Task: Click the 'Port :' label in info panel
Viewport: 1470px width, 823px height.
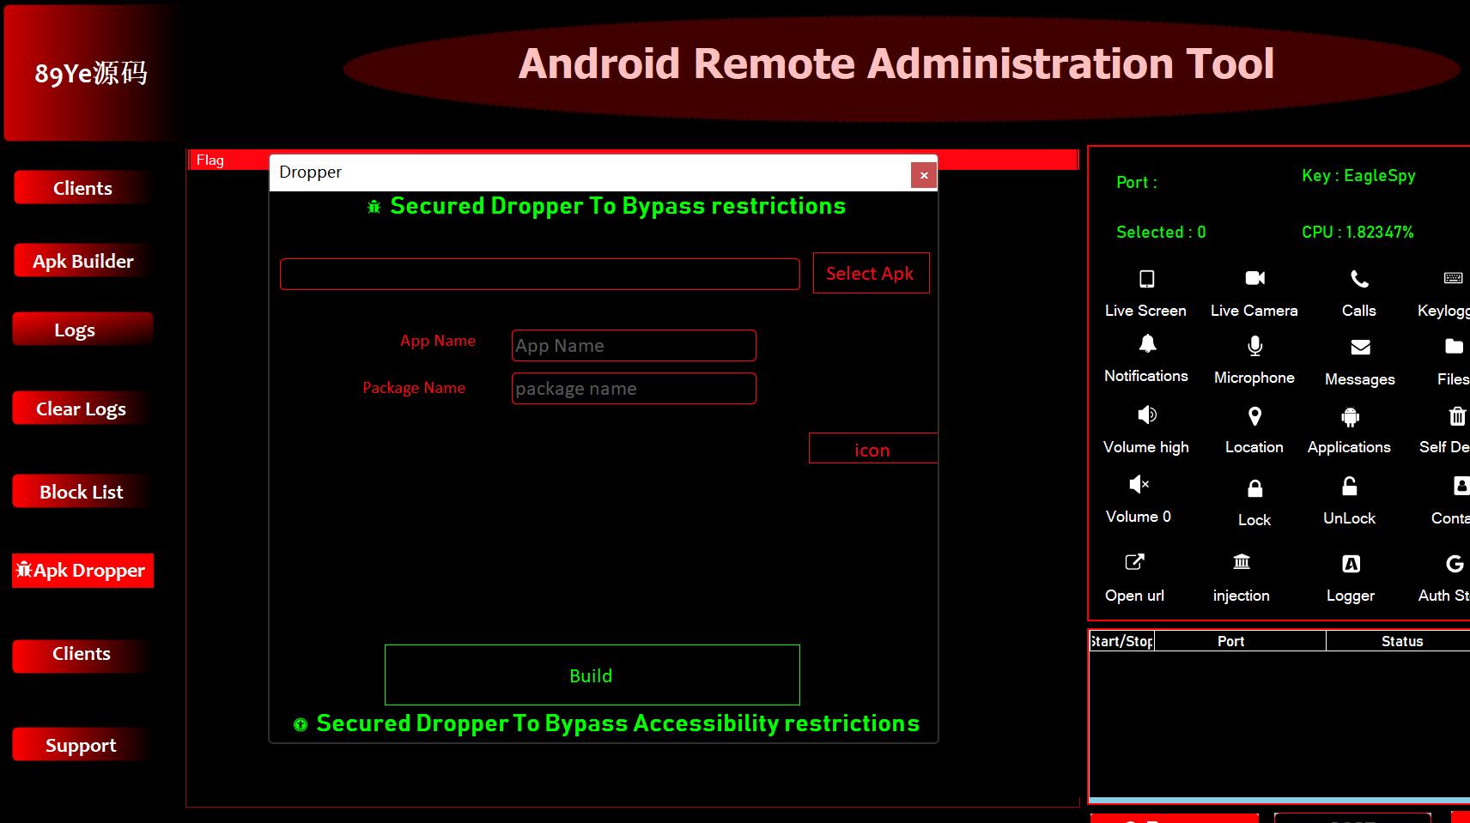Action: tap(1137, 182)
